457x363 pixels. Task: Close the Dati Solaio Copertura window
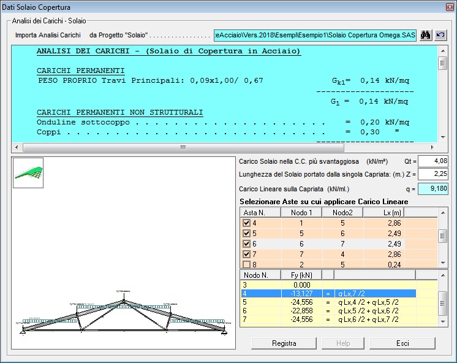(x=450, y=7)
